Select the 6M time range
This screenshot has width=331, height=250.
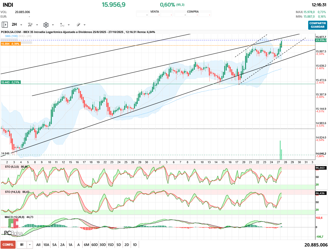[x=86, y=245]
